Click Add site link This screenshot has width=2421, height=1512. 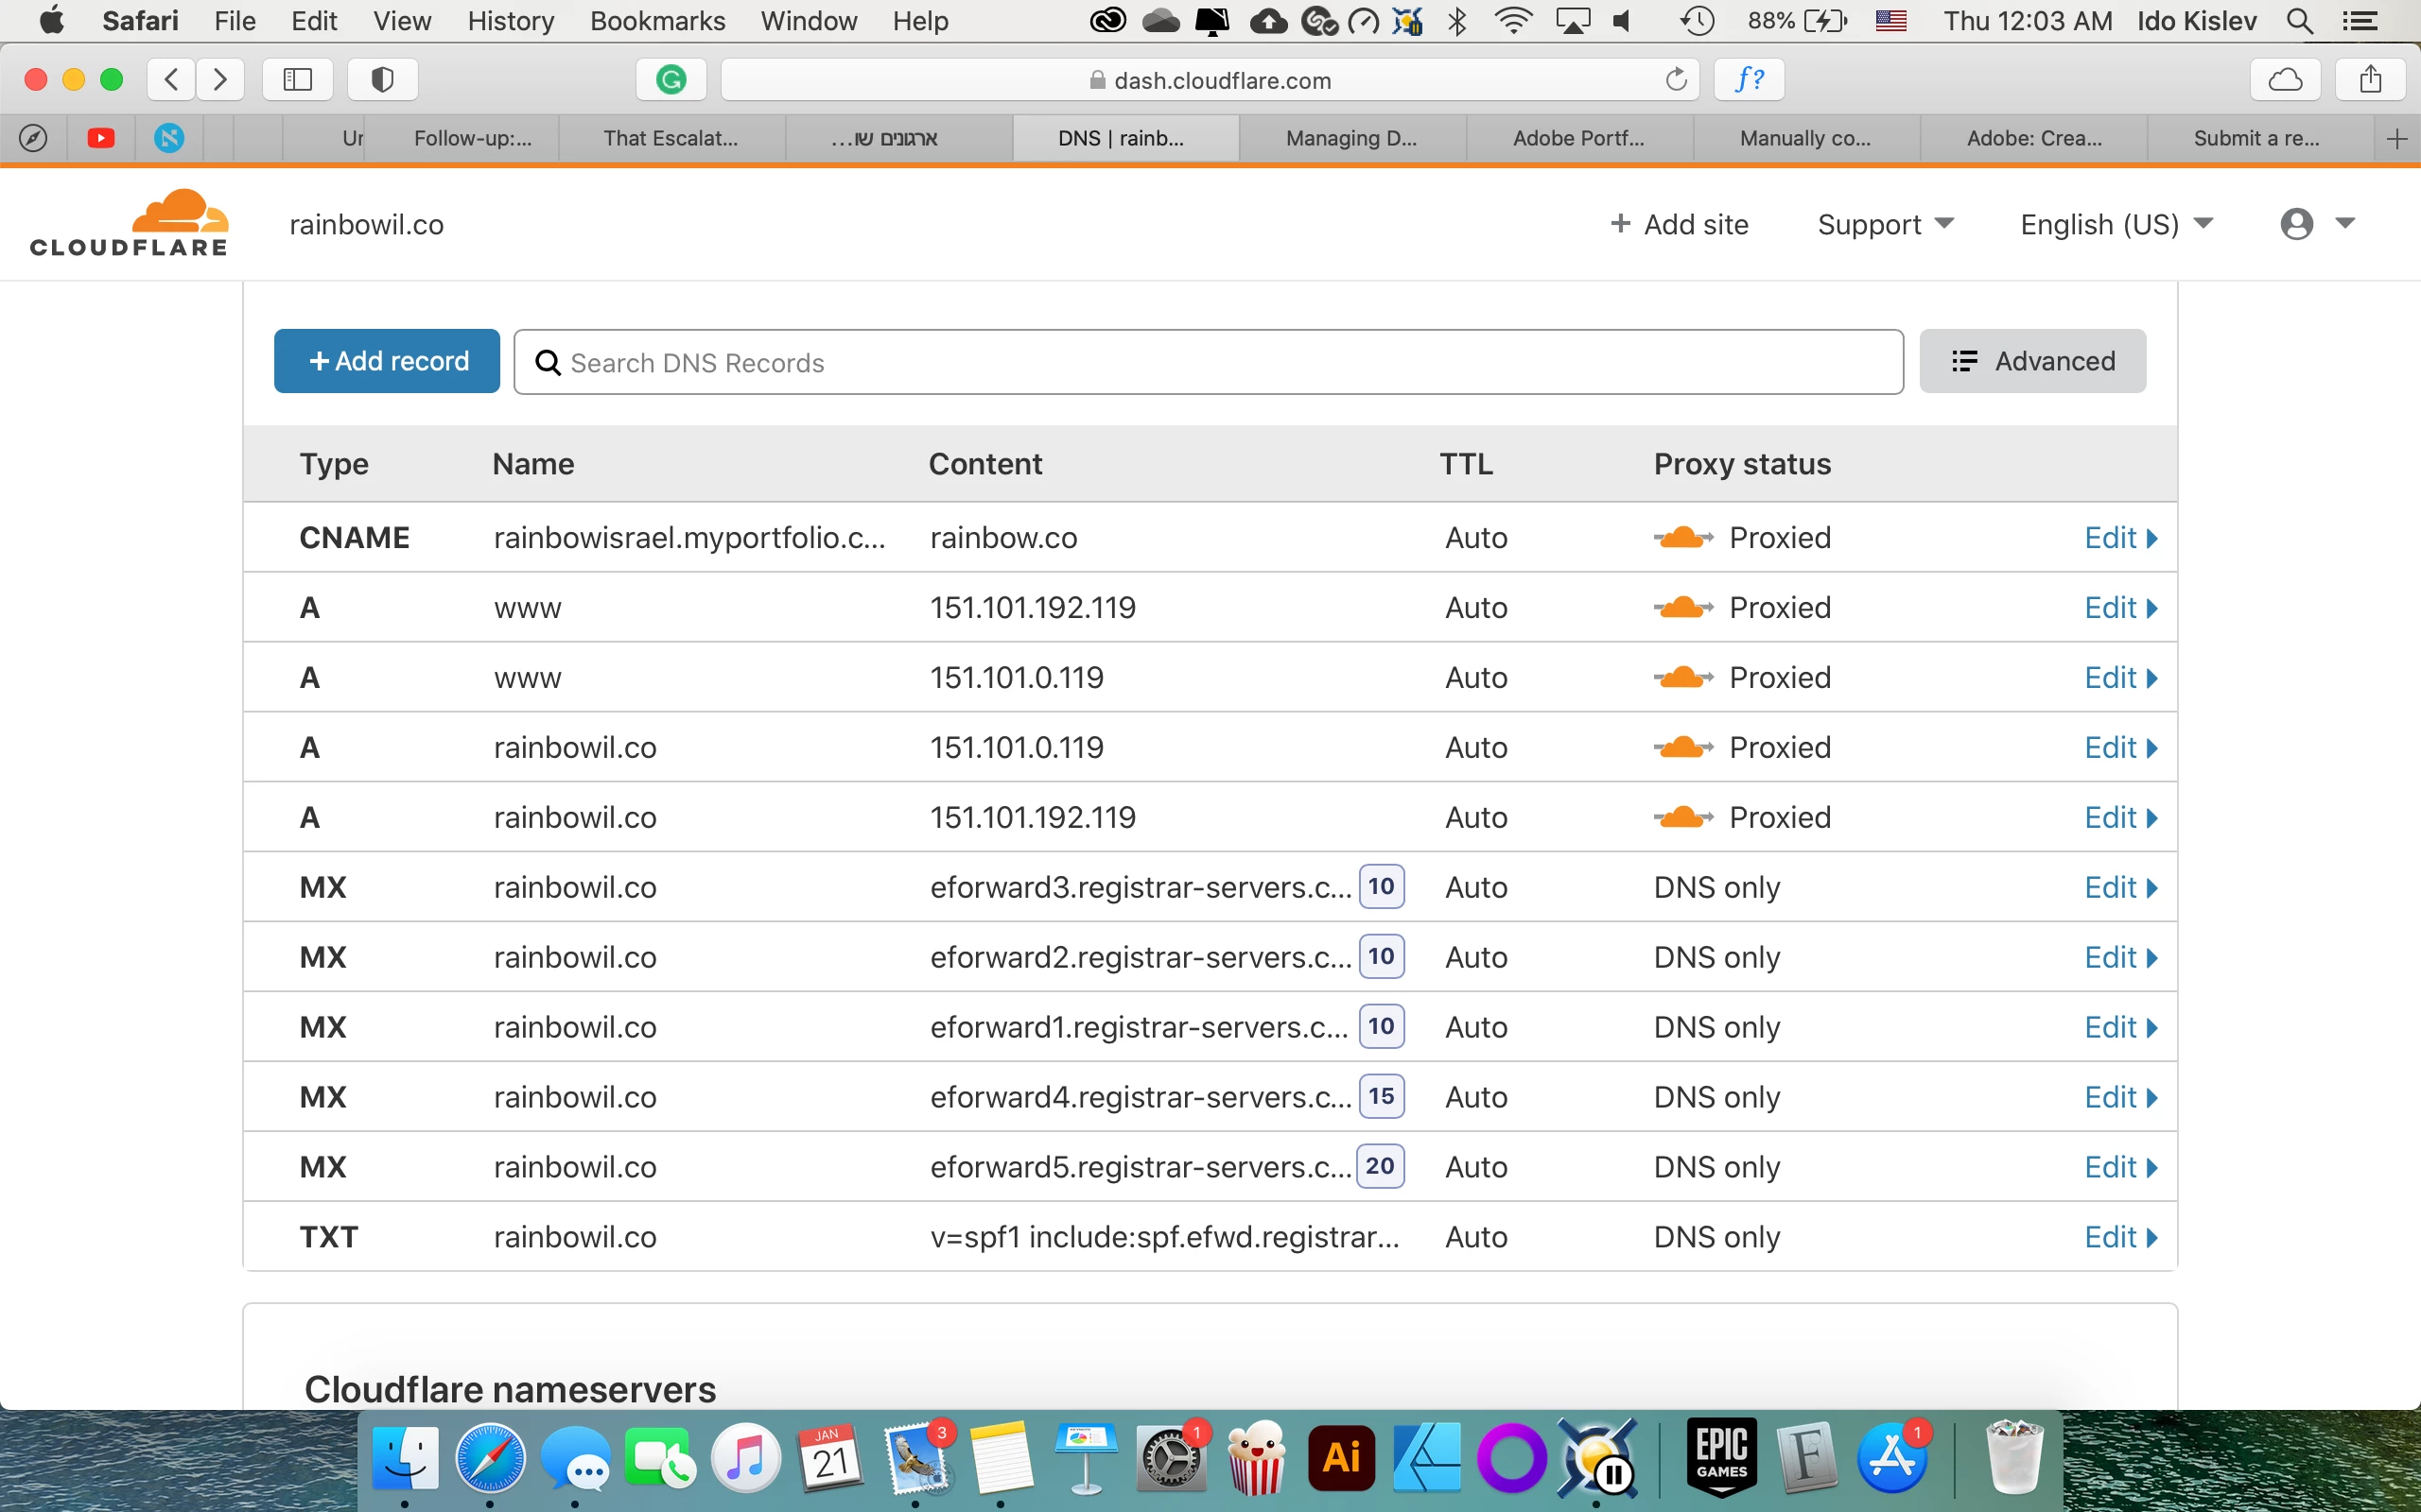(1679, 224)
